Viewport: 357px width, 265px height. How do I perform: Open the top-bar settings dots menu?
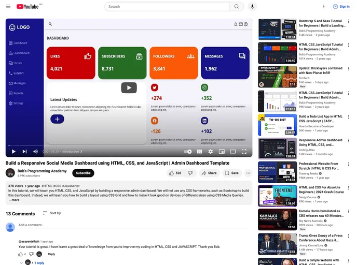click(324, 7)
